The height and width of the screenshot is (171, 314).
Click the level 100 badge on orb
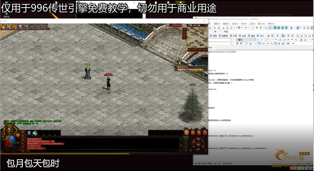[x=18, y=135]
